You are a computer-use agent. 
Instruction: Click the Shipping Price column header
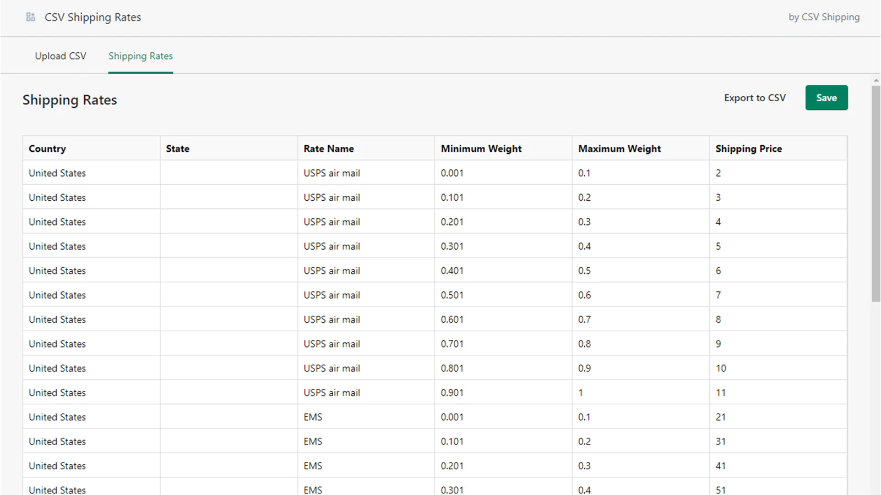(748, 148)
